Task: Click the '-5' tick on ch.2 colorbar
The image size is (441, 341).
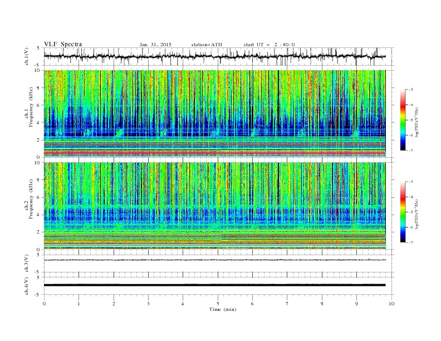Action: pos(410,212)
